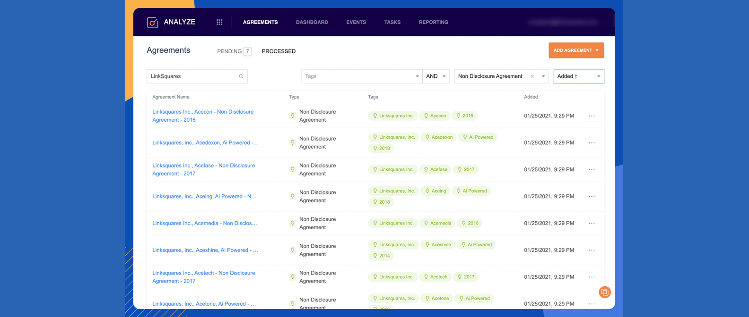Click the Agreement Name column header
The width and height of the screenshot is (749, 317).
click(x=171, y=97)
